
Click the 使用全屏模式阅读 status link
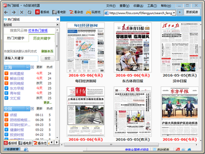click(x=137, y=149)
